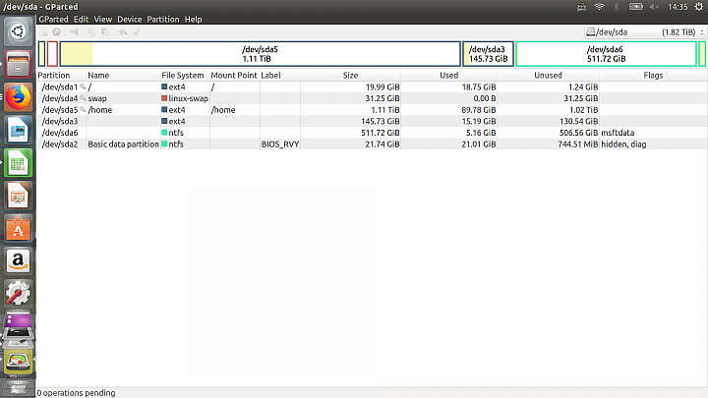Click the muted sound volume indicator
This screenshot has width=708, height=398.
tap(654, 7)
